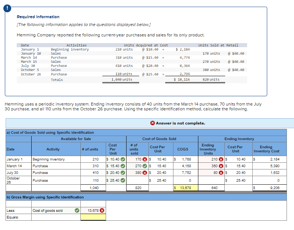
Task: Select the empty amount cell above 13,678
Action: tap(93, 204)
